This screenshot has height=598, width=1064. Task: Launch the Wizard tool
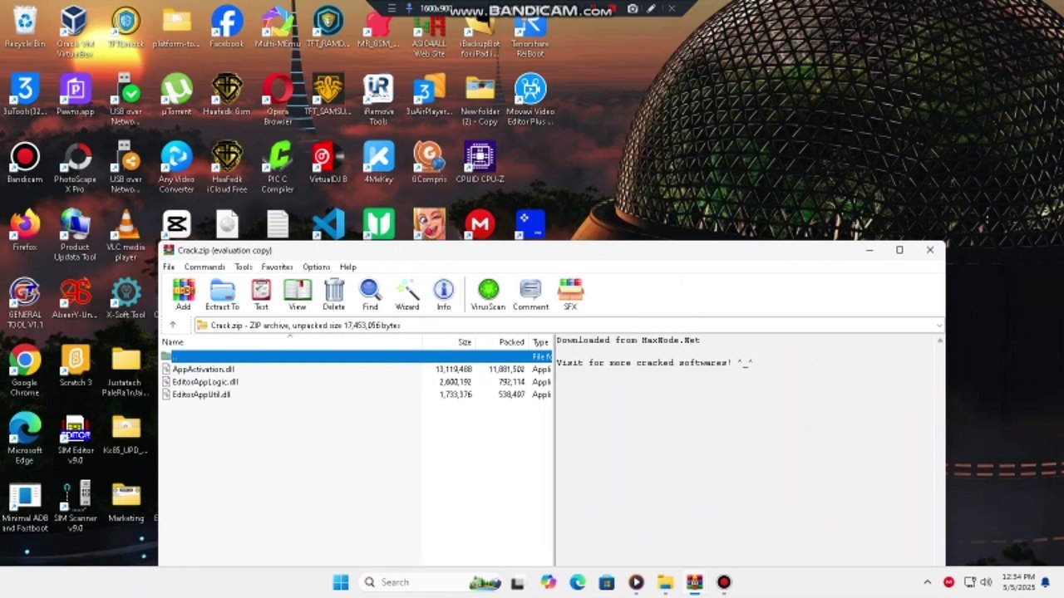pyautogui.click(x=407, y=295)
